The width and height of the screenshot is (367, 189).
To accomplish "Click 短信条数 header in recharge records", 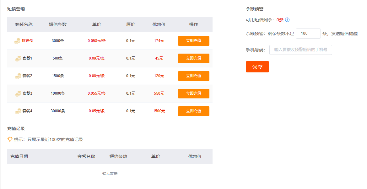I will (x=118, y=156).
